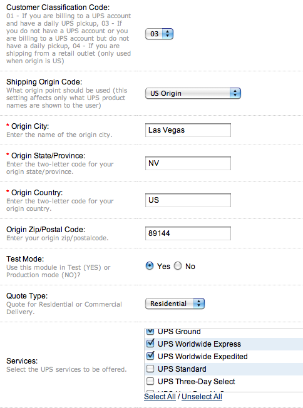Uncheck UPS Worldwide Expedited service

[x=150, y=356]
